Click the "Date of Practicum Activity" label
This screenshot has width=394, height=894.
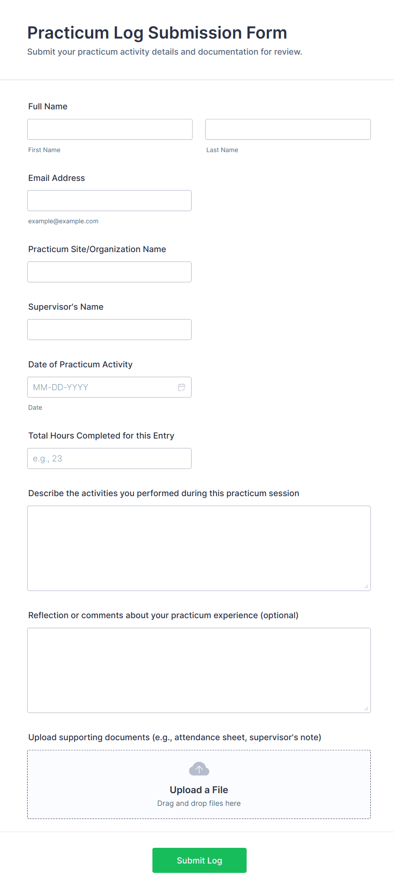[80, 364]
